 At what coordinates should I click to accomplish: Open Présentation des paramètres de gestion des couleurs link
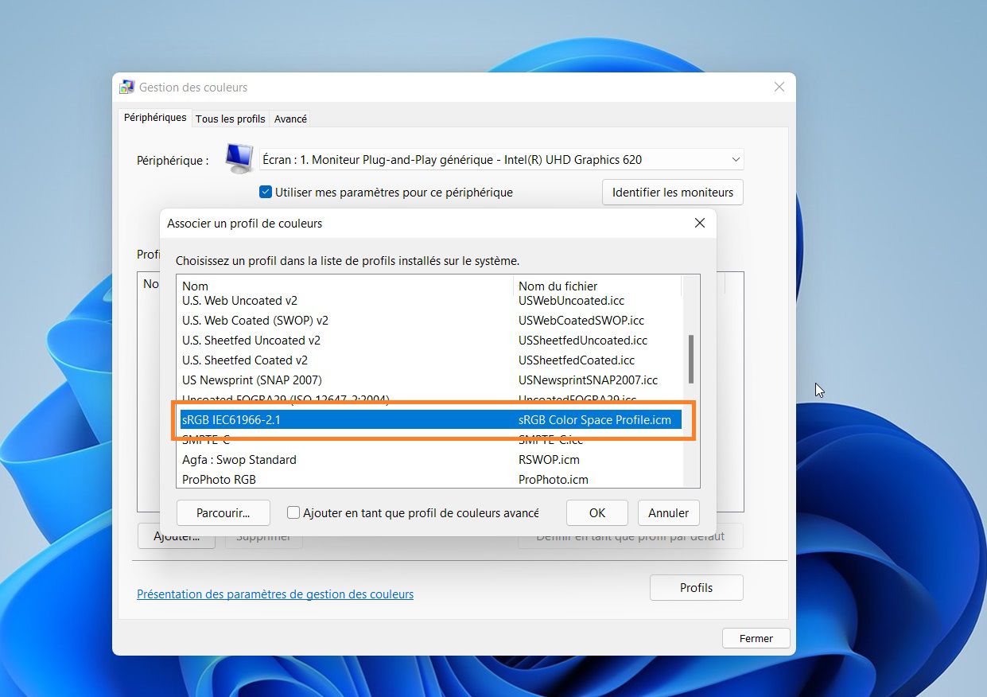(275, 594)
